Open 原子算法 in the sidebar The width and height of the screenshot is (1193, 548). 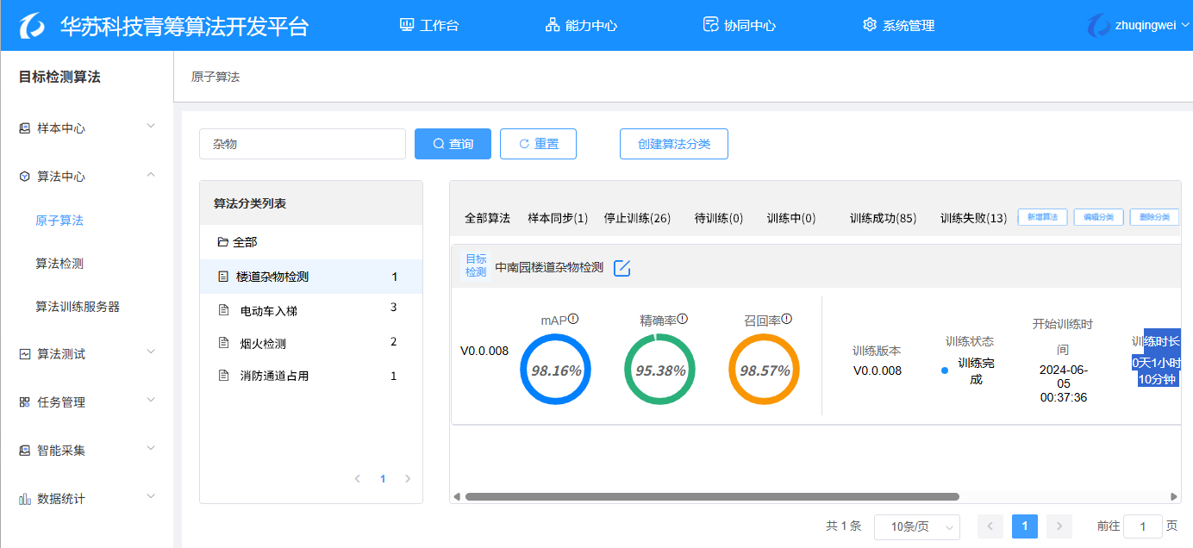[59, 221]
